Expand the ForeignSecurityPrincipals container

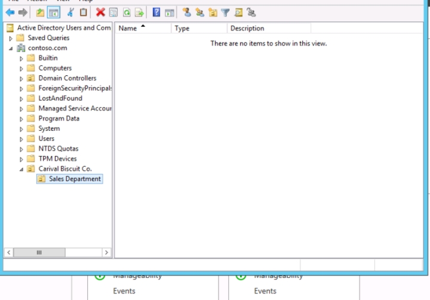[21, 88]
